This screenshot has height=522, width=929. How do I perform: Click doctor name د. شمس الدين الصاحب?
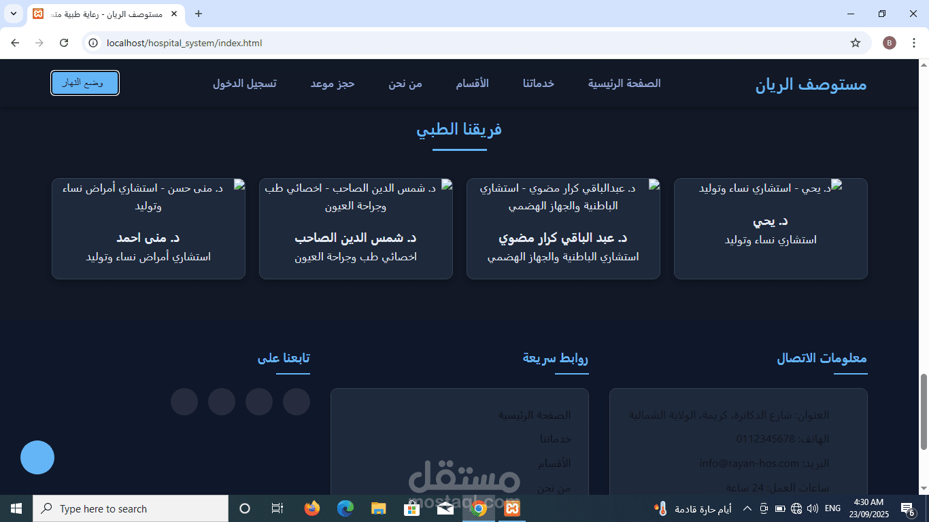click(x=356, y=238)
